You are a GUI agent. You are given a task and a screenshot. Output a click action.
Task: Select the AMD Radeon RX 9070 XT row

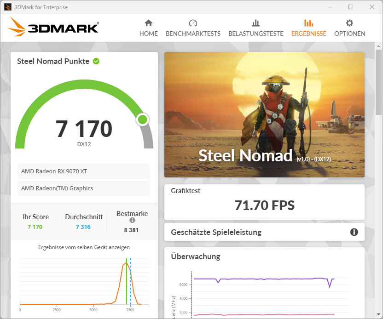(84, 171)
